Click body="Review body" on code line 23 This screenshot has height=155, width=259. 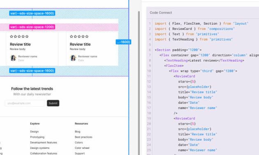(x=196, y=139)
